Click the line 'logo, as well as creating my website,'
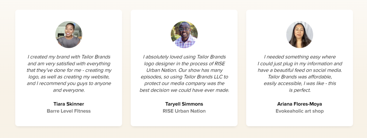The height and width of the screenshot is (138, 367). pyautogui.click(x=69, y=77)
